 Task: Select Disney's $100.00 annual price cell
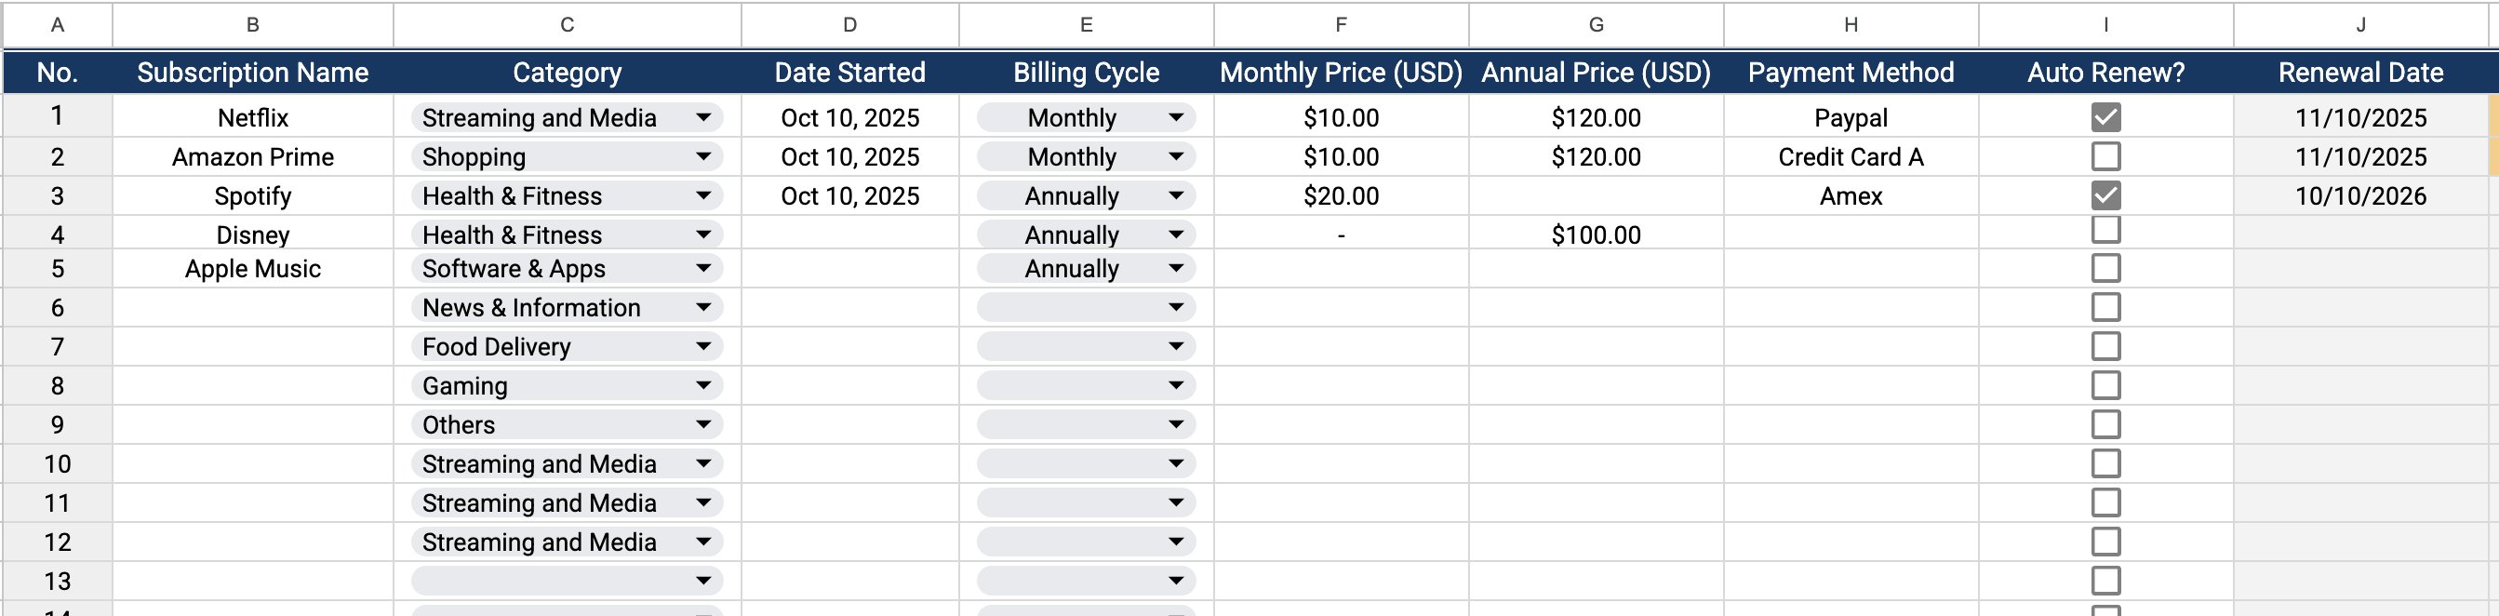click(1596, 234)
